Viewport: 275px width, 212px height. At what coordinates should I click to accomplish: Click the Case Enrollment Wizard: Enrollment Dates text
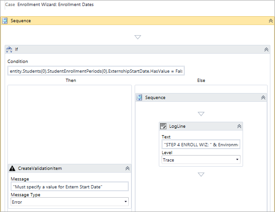[x=49, y=4]
